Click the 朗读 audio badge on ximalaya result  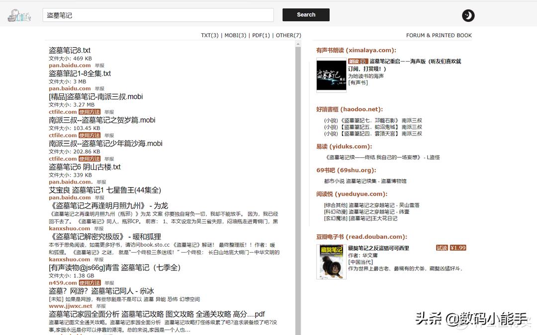tap(357, 61)
